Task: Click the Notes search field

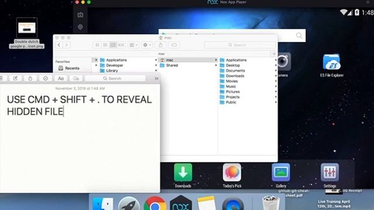Action: (x=115, y=78)
